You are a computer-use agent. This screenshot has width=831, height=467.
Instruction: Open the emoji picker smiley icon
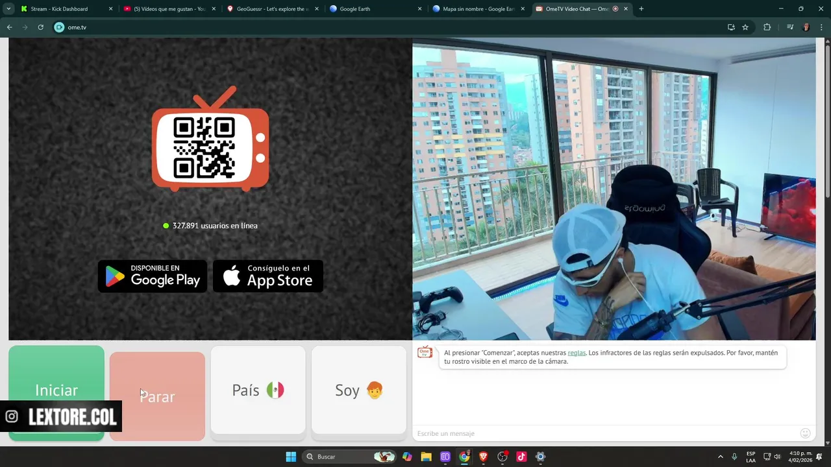point(806,433)
